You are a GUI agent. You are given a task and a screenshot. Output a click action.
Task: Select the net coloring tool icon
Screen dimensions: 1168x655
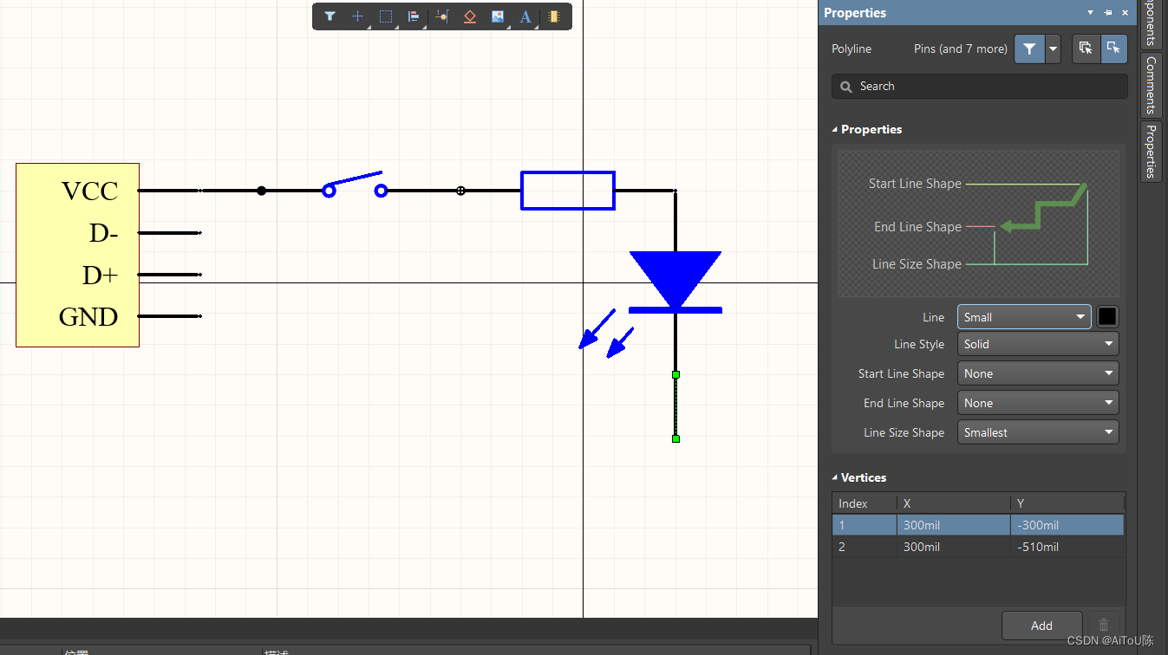441,16
